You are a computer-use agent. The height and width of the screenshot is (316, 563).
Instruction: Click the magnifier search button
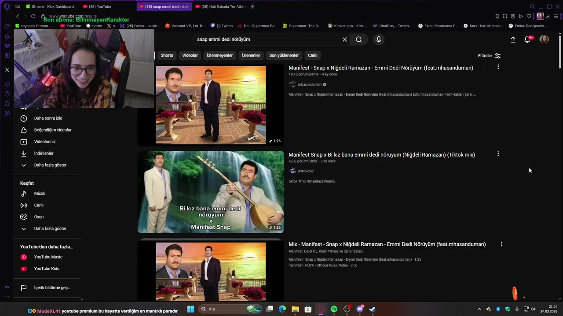click(x=359, y=39)
